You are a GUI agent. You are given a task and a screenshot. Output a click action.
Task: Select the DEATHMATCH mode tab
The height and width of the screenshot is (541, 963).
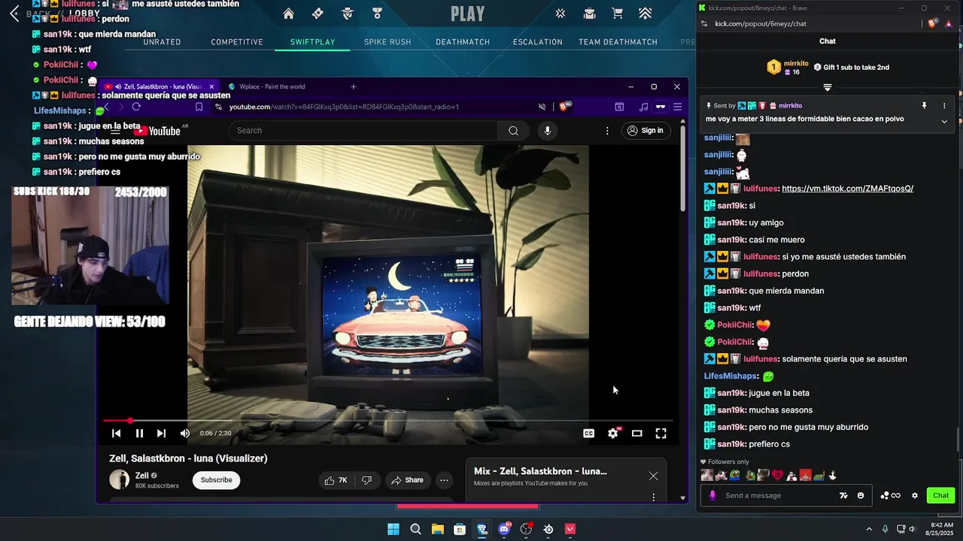coord(463,42)
